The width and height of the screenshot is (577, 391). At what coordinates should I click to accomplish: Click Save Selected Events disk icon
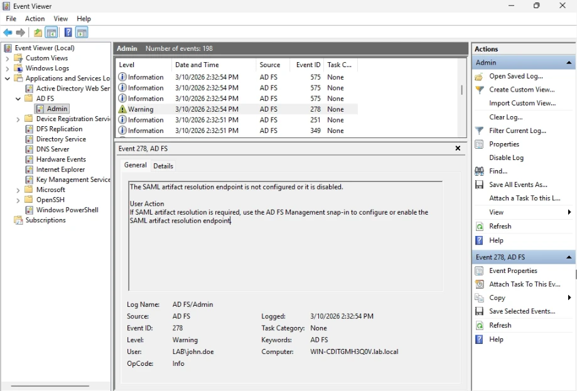pyautogui.click(x=479, y=311)
